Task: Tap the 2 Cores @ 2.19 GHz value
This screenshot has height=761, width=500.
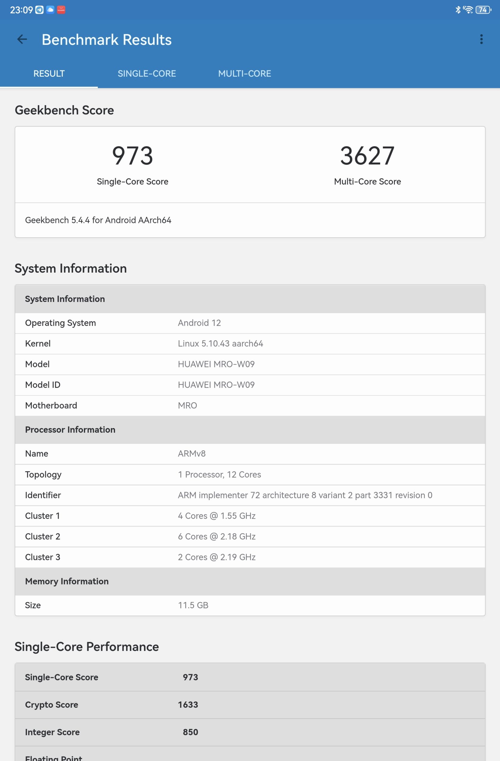Action: click(217, 557)
